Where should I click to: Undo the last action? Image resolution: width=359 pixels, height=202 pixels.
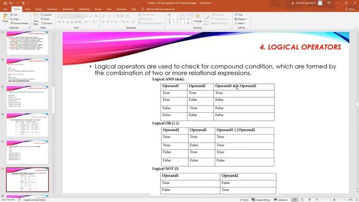coord(11,3)
